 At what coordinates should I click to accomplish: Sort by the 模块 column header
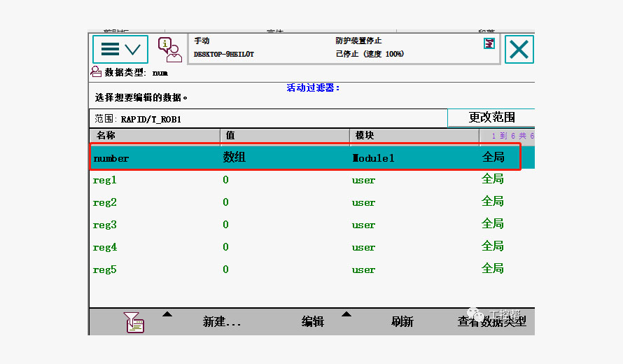pos(414,136)
